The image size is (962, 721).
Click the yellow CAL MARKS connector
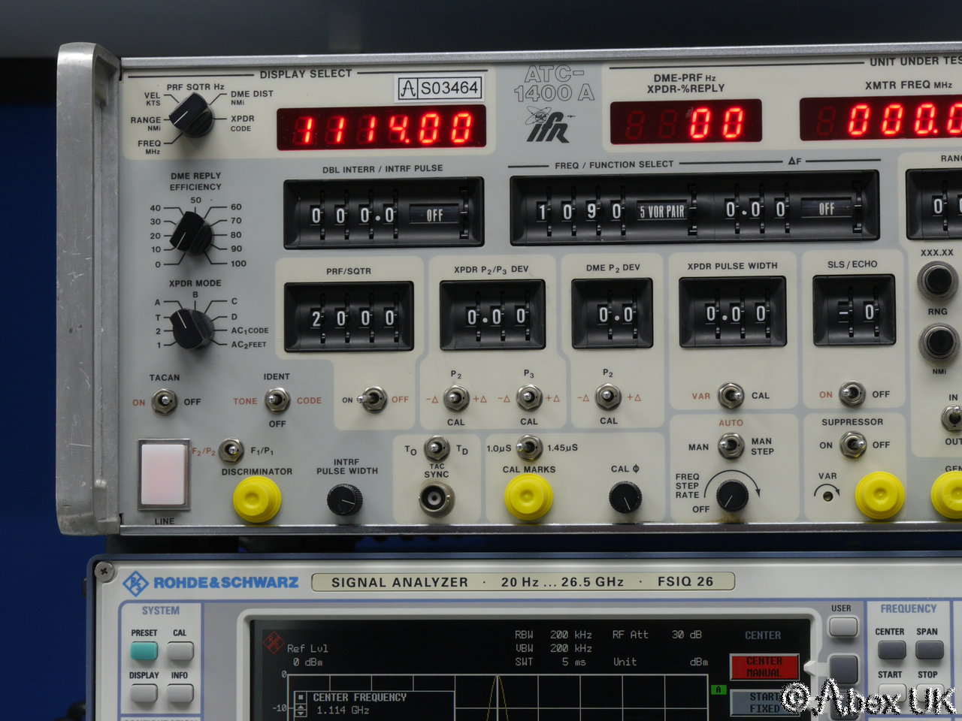[528, 497]
